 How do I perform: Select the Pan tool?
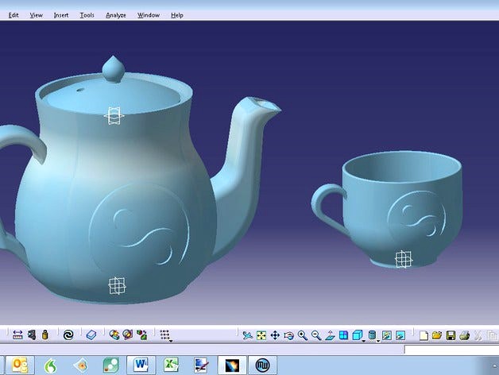tap(275, 335)
